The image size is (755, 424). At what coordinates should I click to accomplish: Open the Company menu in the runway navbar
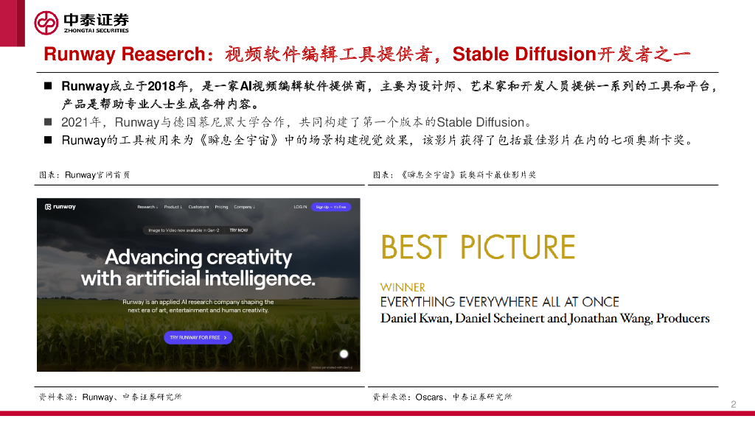(244, 207)
